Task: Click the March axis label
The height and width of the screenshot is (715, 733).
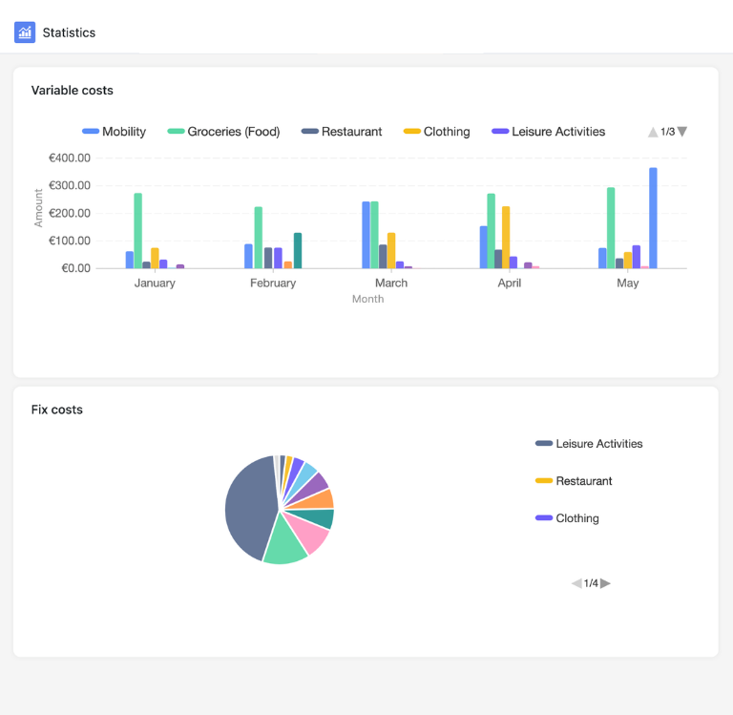Action: (391, 283)
